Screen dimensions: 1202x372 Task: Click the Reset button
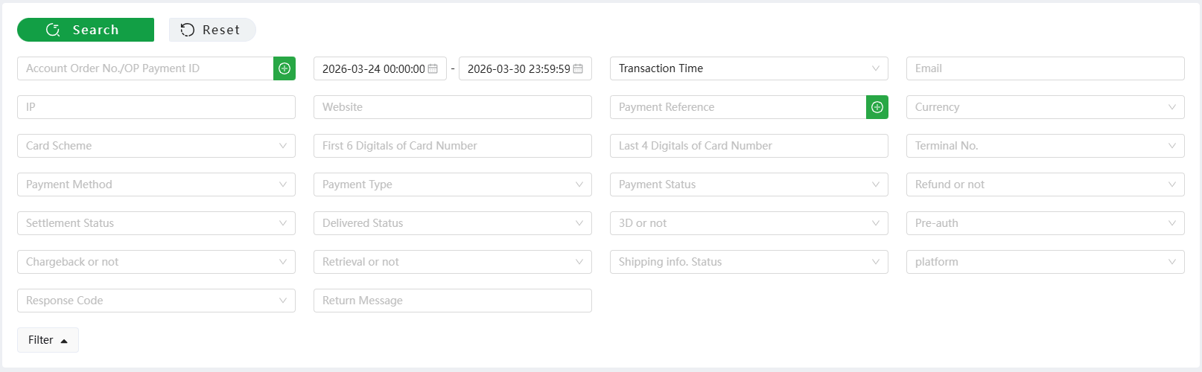pyautogui.click(x=212, y=30)
